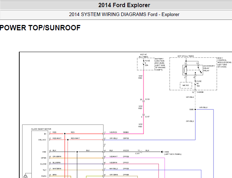Select the 'TILT' terminal label

[45, 170]
